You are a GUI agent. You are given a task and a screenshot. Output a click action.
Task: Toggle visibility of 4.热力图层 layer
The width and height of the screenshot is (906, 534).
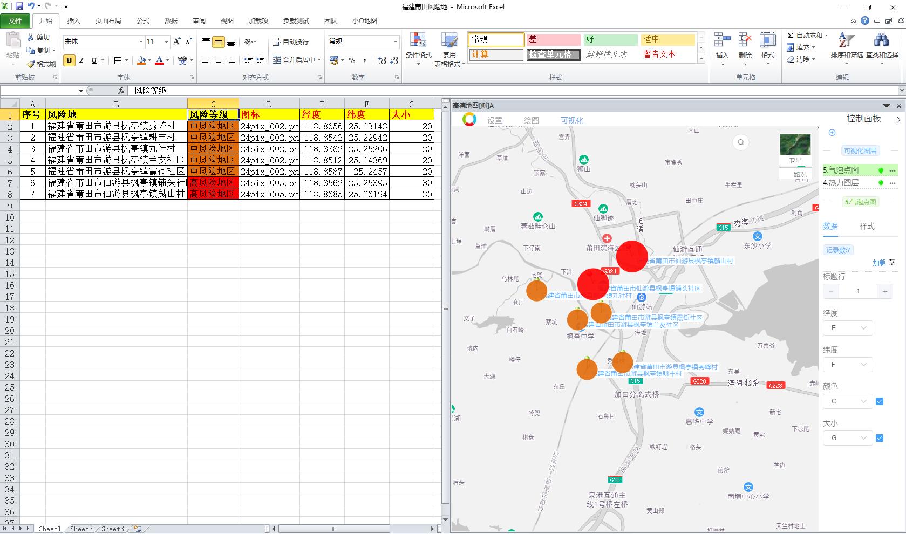click(881, 183)
